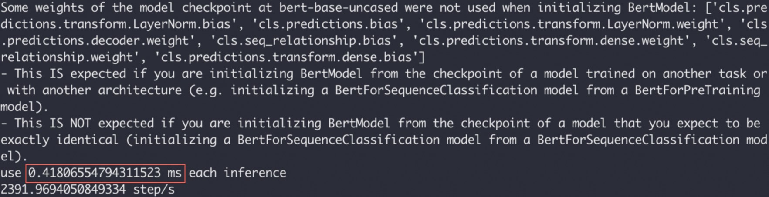The height and width of the screenshot is (197, 769).
Task: Click the word 'inference' on the timing line
Action: [x=255, y=173]
